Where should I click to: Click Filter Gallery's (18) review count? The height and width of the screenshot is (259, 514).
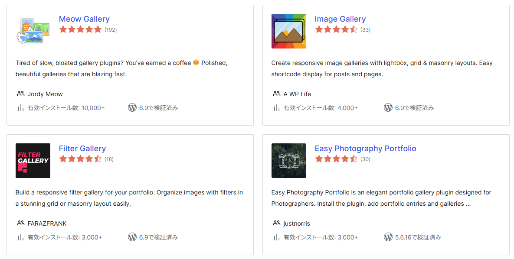[x=109, y=159]
